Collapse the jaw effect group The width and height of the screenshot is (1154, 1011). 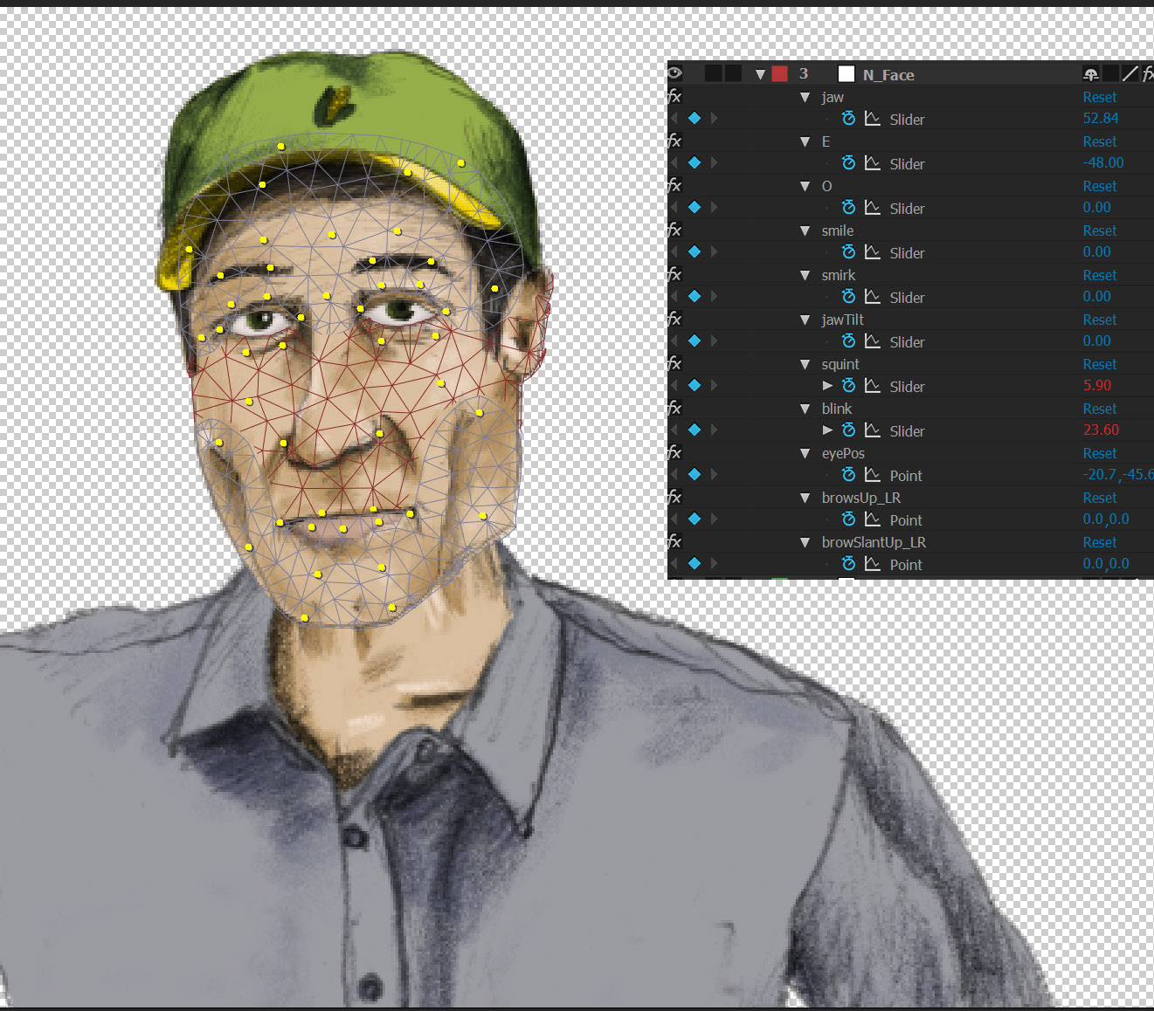tap(805, 97)
